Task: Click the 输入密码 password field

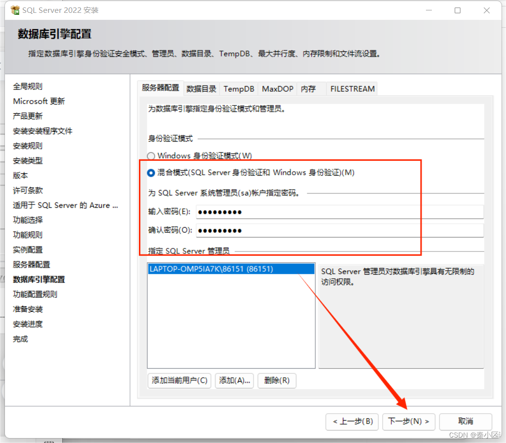Action: (x=340, y=212)
